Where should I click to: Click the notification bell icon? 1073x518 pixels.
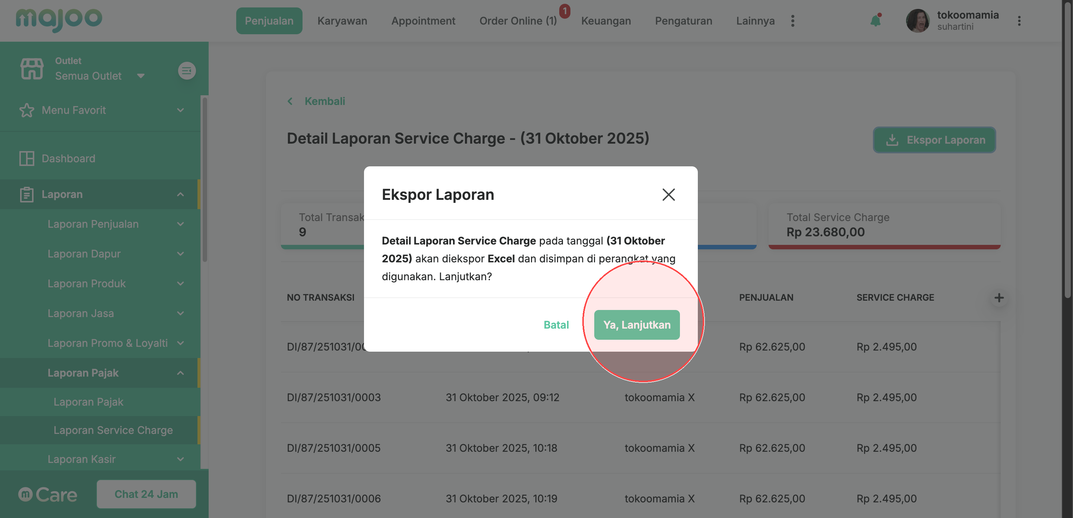(875, 21)
